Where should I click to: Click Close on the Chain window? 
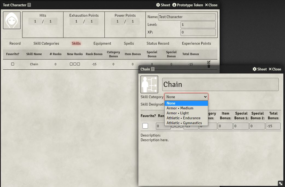pos(275,69)
